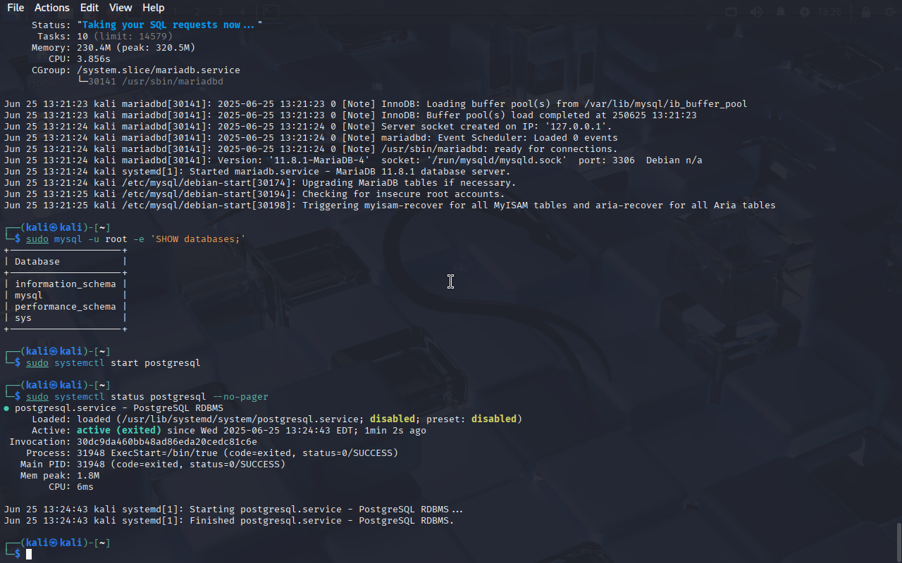
Task: Click the 'postgresql.service - PostgreSQL RDBMS' heading
Action: click(119, 408)
